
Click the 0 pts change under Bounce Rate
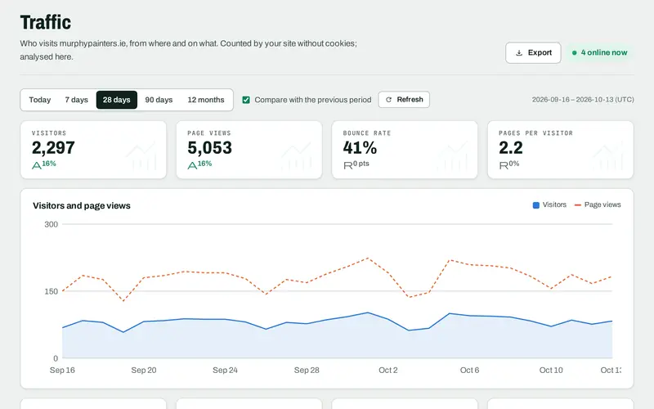click(361, 164)
